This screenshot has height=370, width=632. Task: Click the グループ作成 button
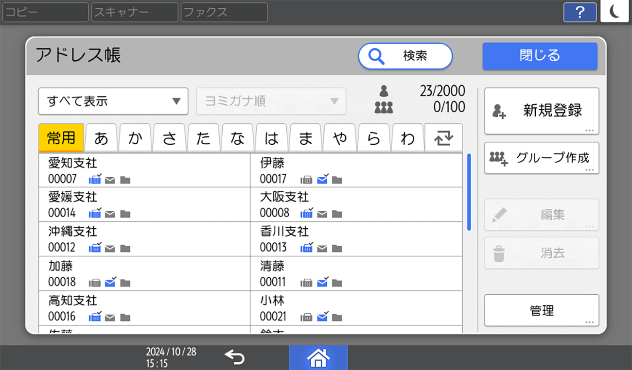click(x=542, y=158)
